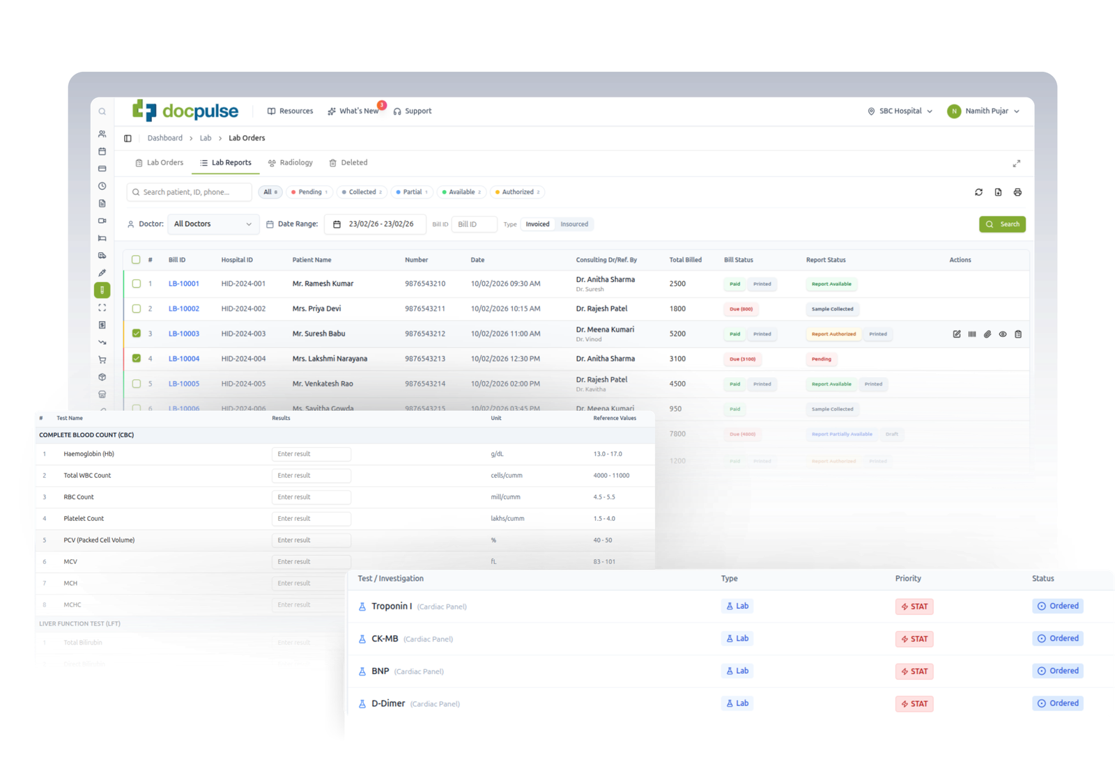Uncheck the selected checkbox for LB-10004
The image size is (1115, 782).
tap(137, 359)
